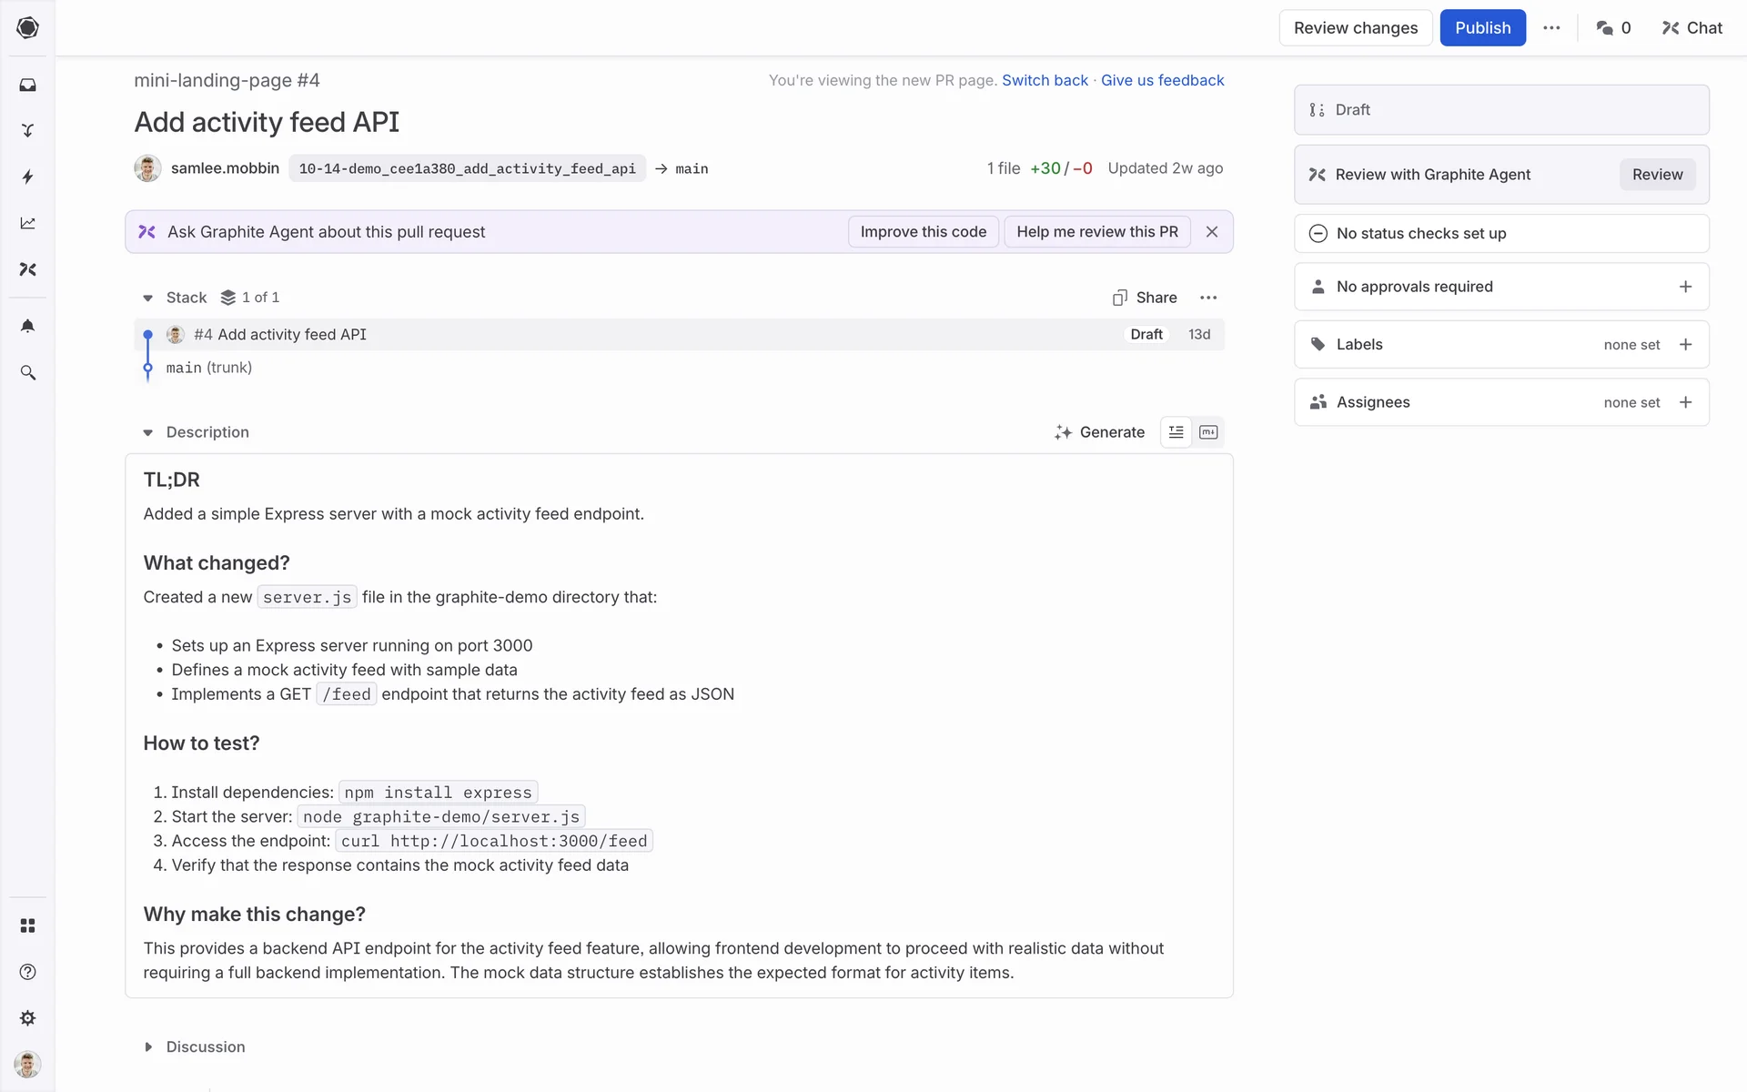This screenshot has height=1092, width=1747.
Task: Expand the Discussion section
Action: (x=148, y=1047)
